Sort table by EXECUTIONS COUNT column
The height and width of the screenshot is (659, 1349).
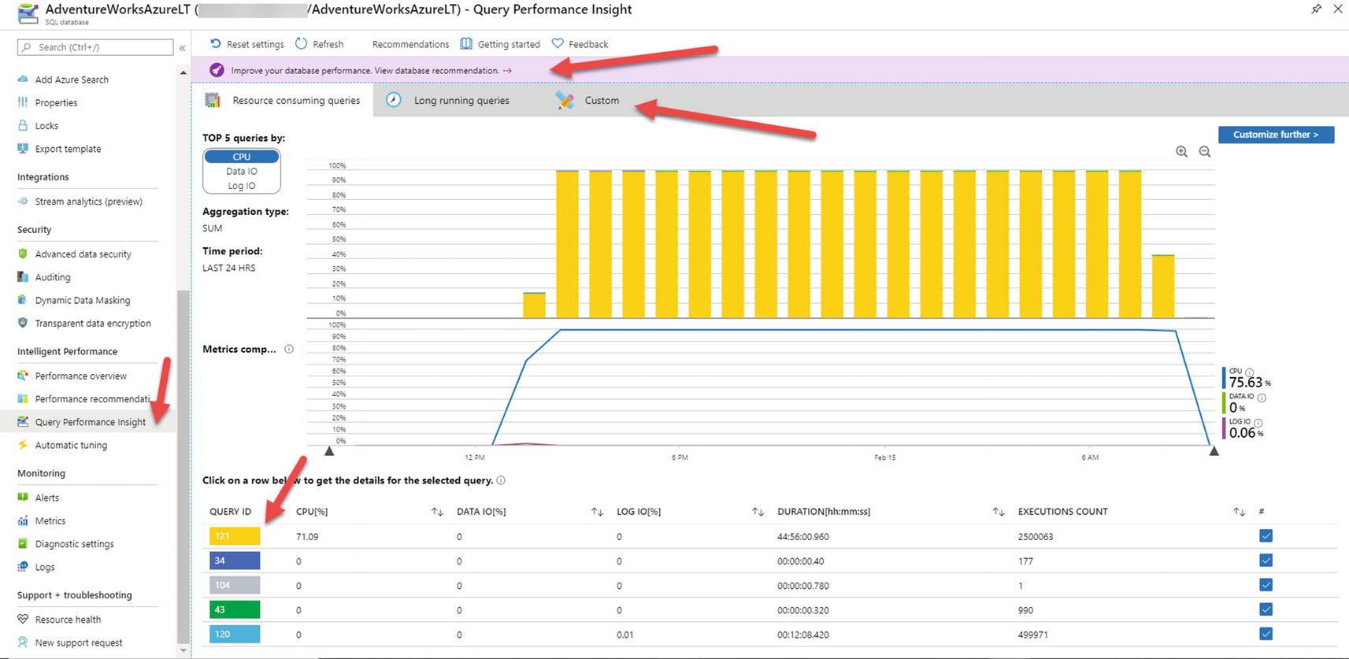click(1239, 512)
